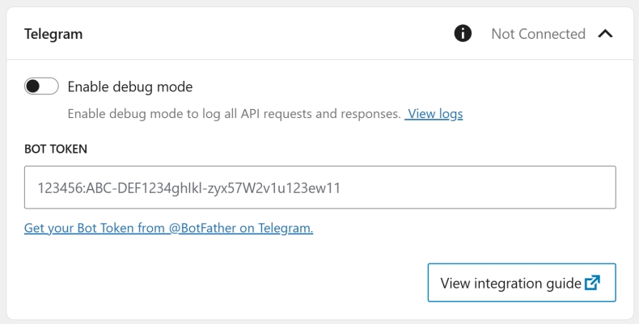The image size is (639, 324).
Task: Open the View logs link
Action: coord(435,114)
